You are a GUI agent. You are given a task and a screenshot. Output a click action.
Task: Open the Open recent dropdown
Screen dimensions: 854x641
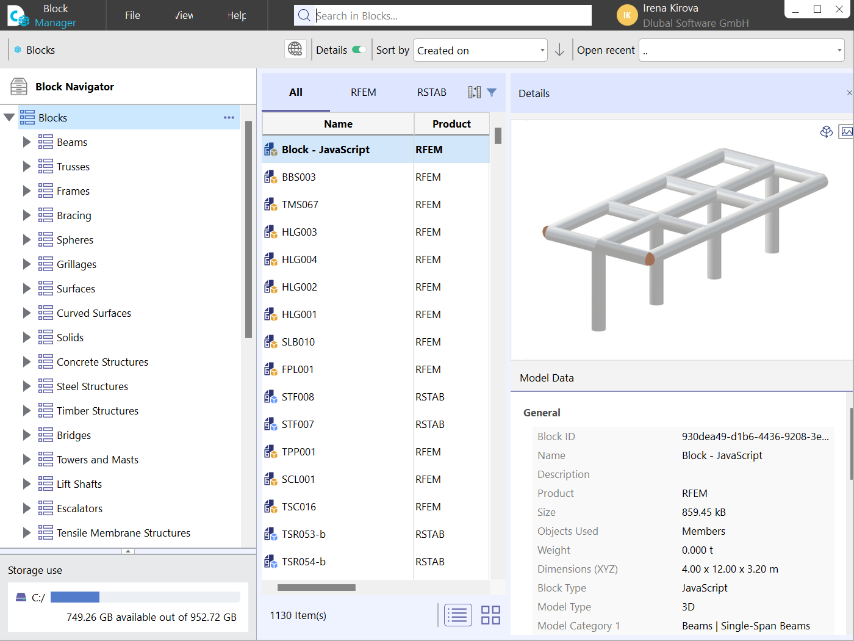(741, 49)
